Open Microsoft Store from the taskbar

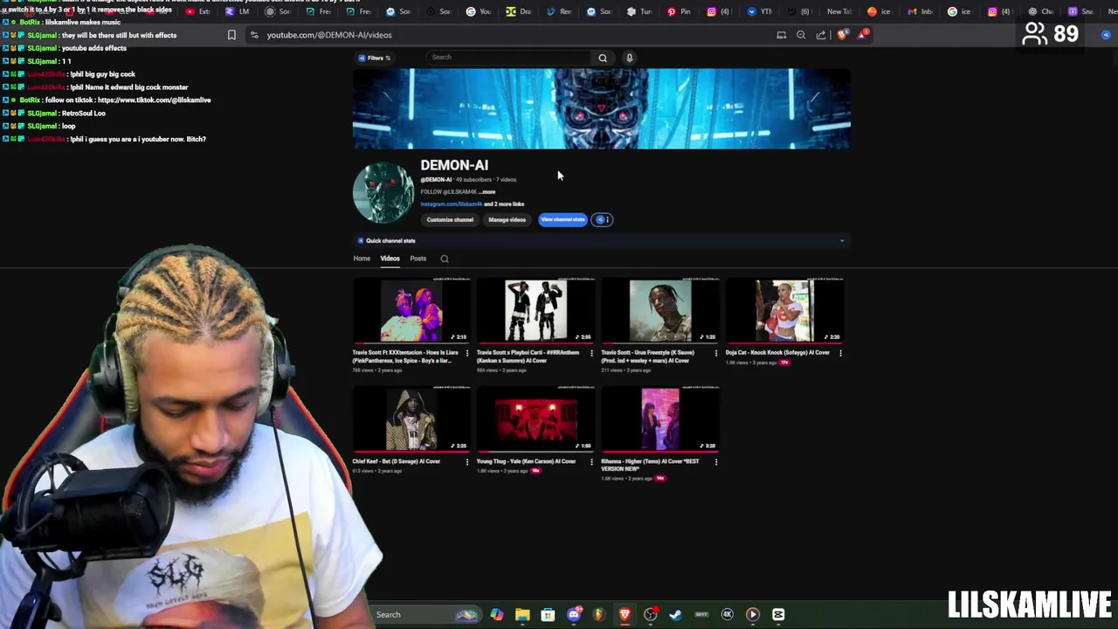point(548,614)
